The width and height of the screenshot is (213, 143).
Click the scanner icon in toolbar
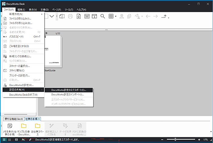[62, 16]
